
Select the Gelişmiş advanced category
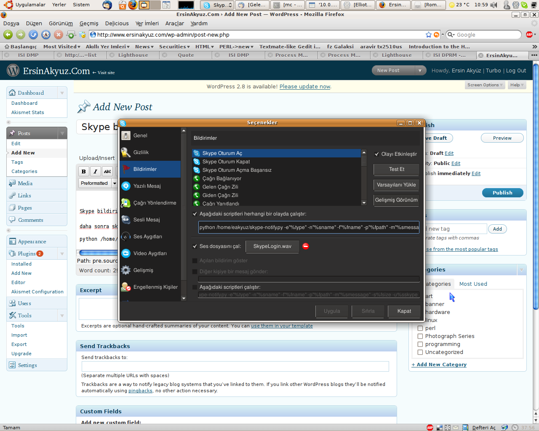pos(150,270)
